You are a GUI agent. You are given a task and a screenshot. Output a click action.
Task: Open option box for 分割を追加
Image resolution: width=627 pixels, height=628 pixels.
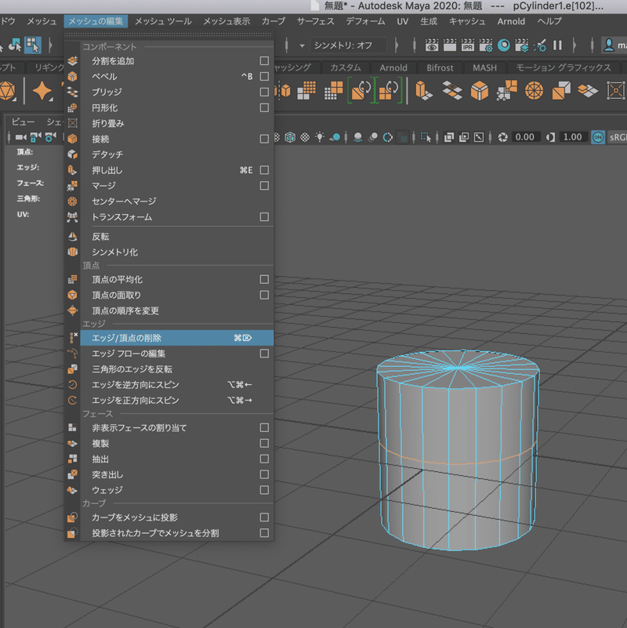(x=264, y=61)
